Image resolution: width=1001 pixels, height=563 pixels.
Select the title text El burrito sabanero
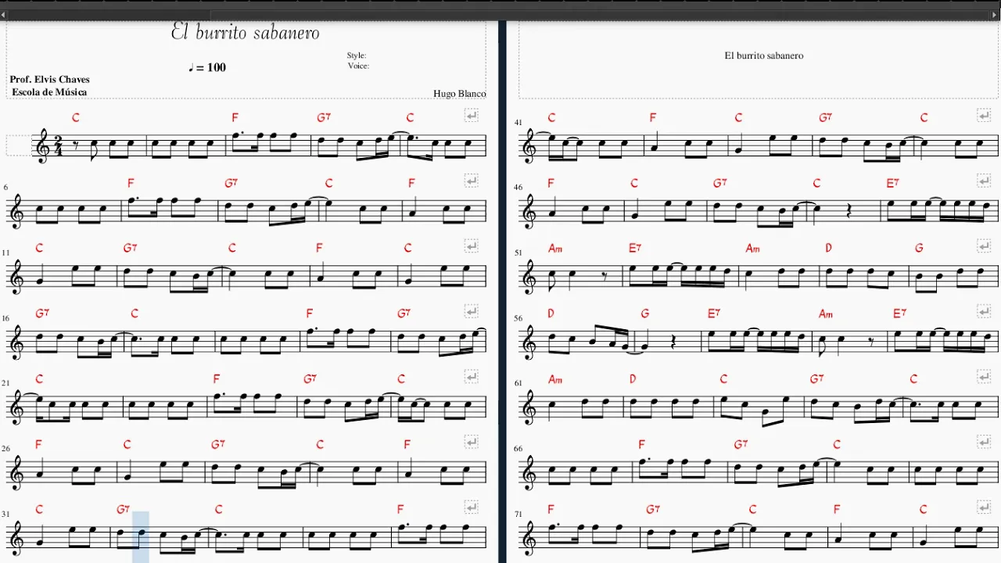[245, 32]
